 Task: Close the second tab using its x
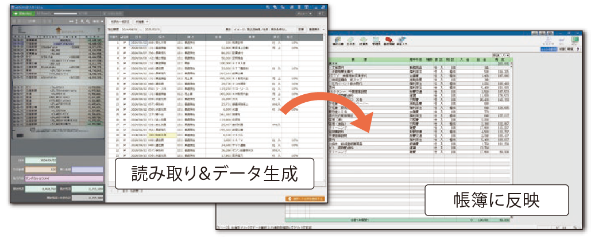pyautogui.click(x=148, y=21)
